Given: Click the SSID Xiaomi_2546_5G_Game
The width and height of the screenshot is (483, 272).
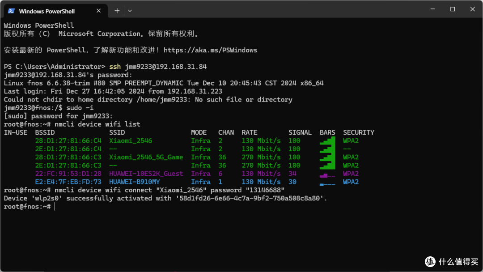Looking at the screenshot, I should 146,157.
